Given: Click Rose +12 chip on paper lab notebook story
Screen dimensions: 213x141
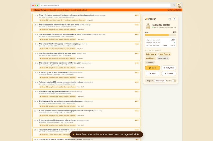Looking at the screenshot, I should point(58,96).
